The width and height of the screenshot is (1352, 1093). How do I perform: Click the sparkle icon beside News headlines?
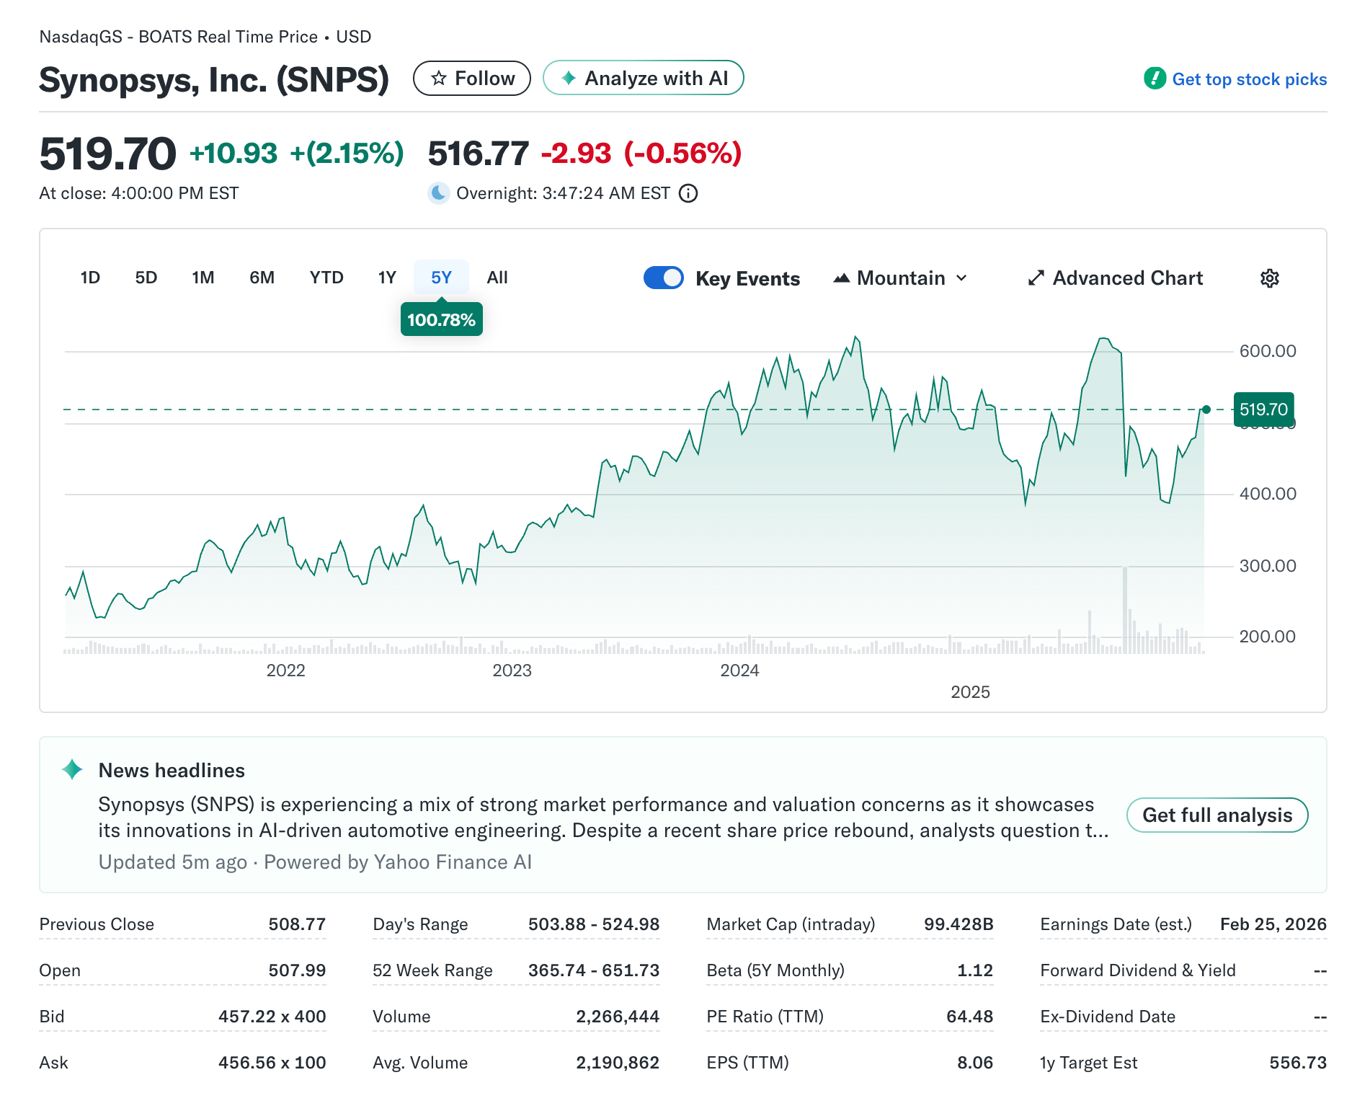tap(72, 769)
